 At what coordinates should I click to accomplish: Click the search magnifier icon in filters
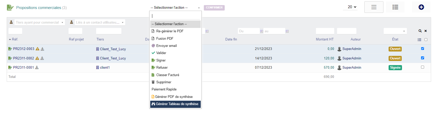(420, 31)
